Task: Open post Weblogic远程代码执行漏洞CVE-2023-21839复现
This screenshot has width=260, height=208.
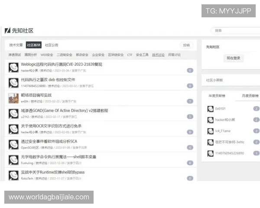Action: click(x=62, y=65)
